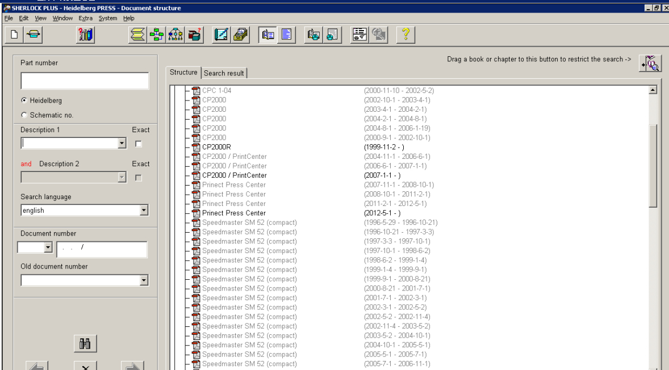Open the notepad with pen toolbar icon
The width and height of the screenshot is (669, 370).
[x=221, y=35]
